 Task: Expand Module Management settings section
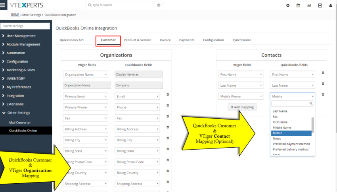[x=21, y=44]
